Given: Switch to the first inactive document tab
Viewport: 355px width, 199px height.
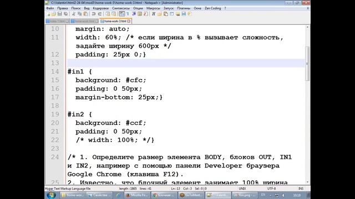Looking at the screenshot, I should [x=58, y=21].
